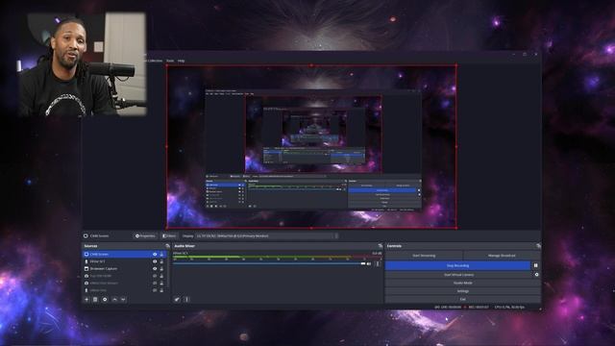Pause recording with pause icon
Viewport: 615px width, 346px height.
point(536,265)
